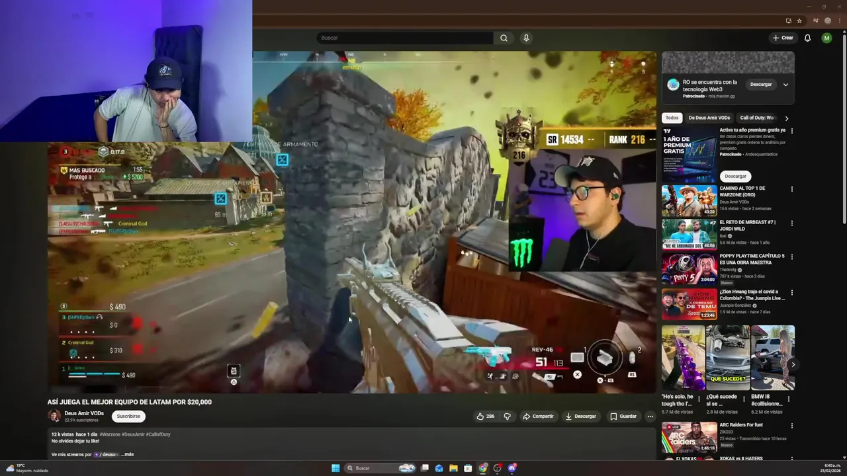
Task: Open Deus Amir VODs channel avatar
Action: point(54,416)
